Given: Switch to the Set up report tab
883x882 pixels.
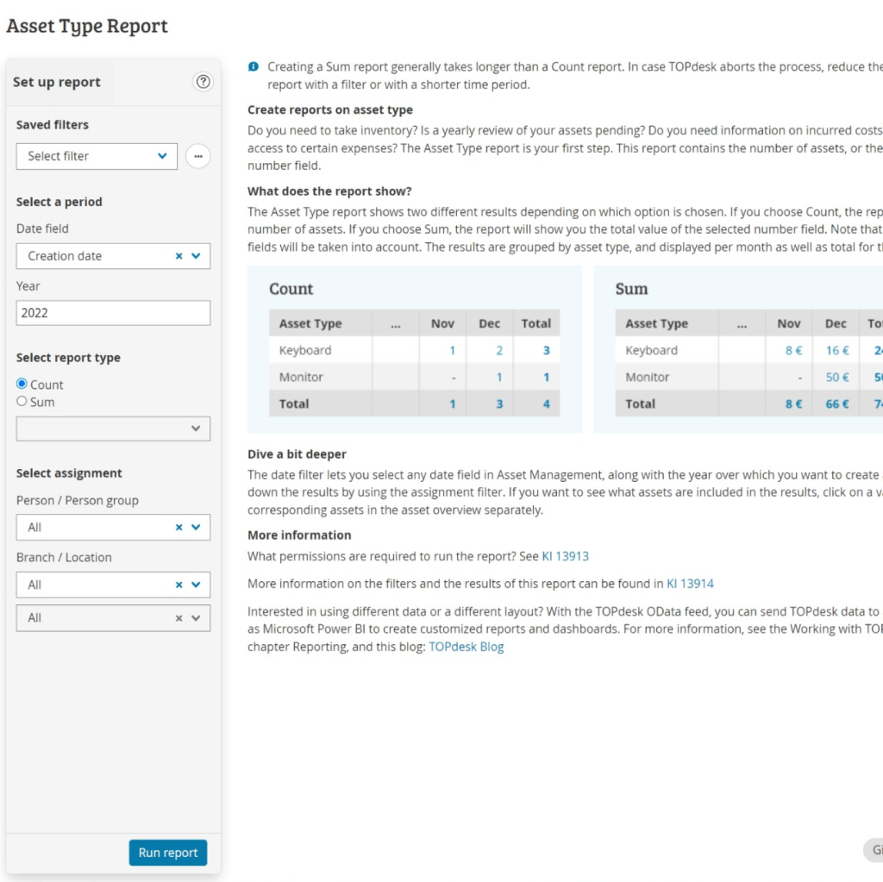Looking at the screenshot, I should 57,83.
